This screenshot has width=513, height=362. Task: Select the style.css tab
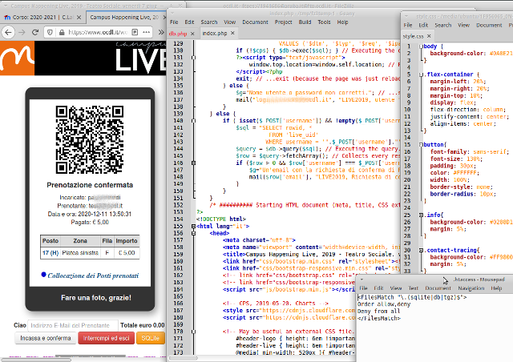[x=414, y=36]
